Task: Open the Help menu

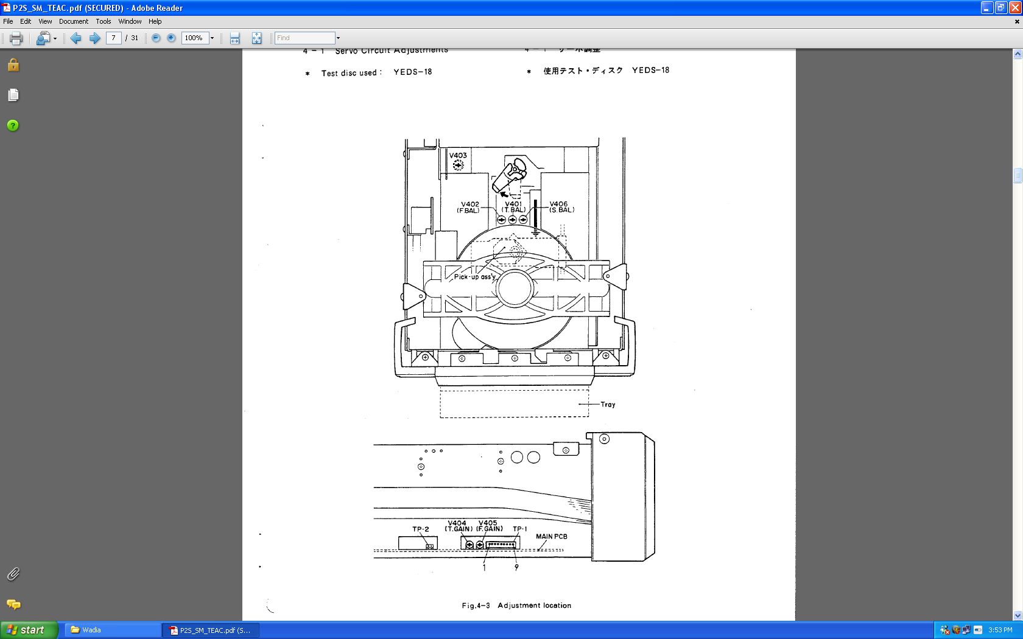Action: (x=155, y=21)
